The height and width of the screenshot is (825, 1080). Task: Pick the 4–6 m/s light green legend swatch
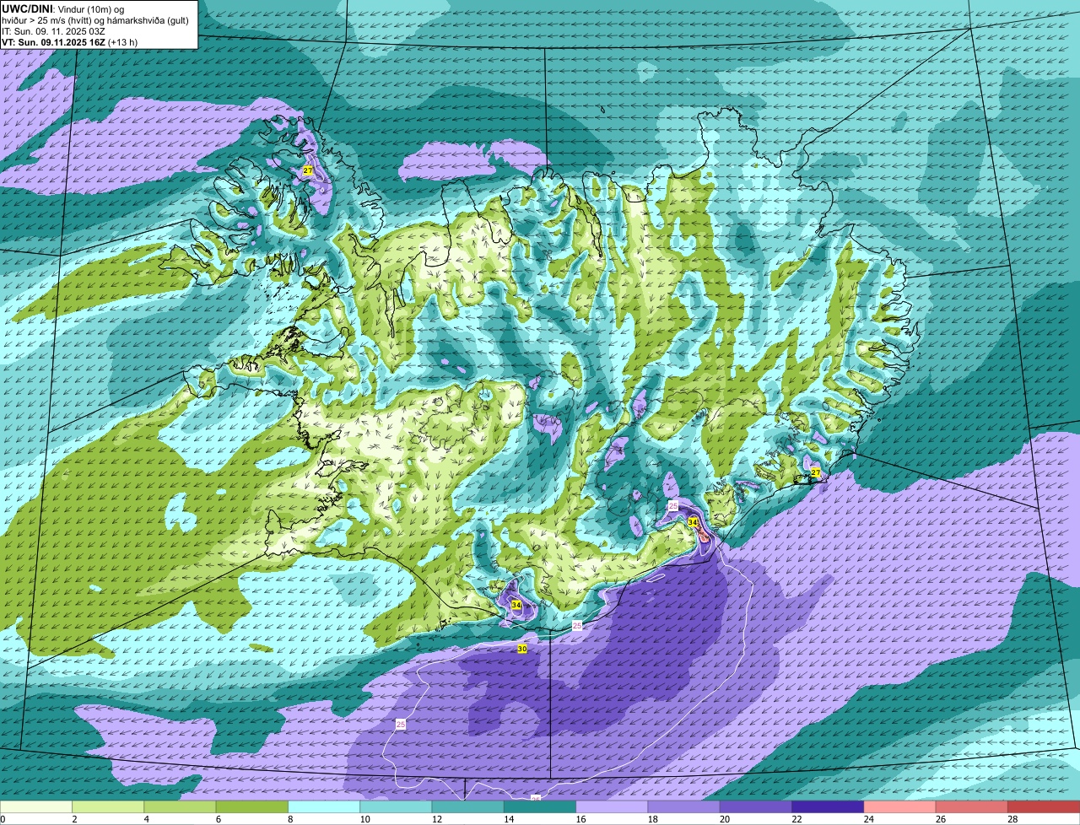tap(180, 807)
